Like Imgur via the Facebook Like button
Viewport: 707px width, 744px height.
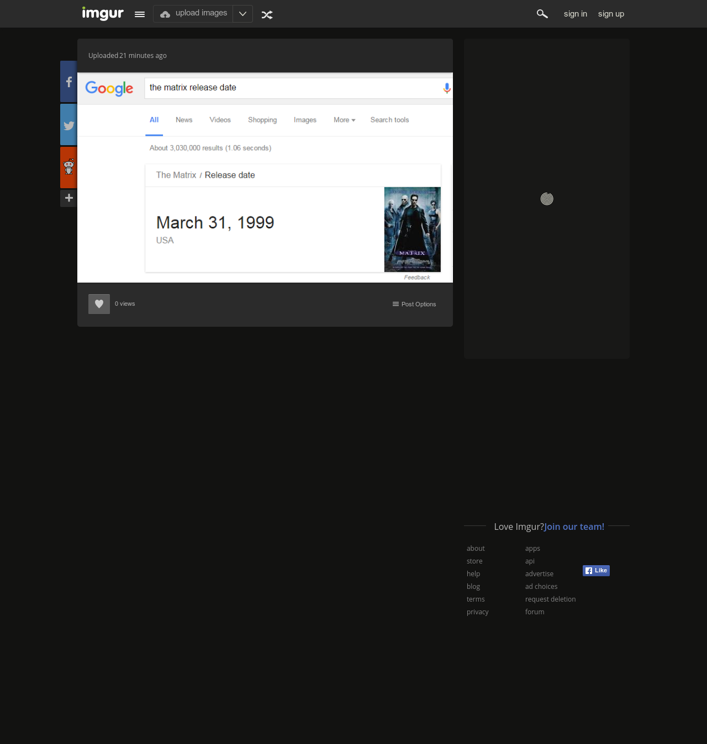[596, 571]
